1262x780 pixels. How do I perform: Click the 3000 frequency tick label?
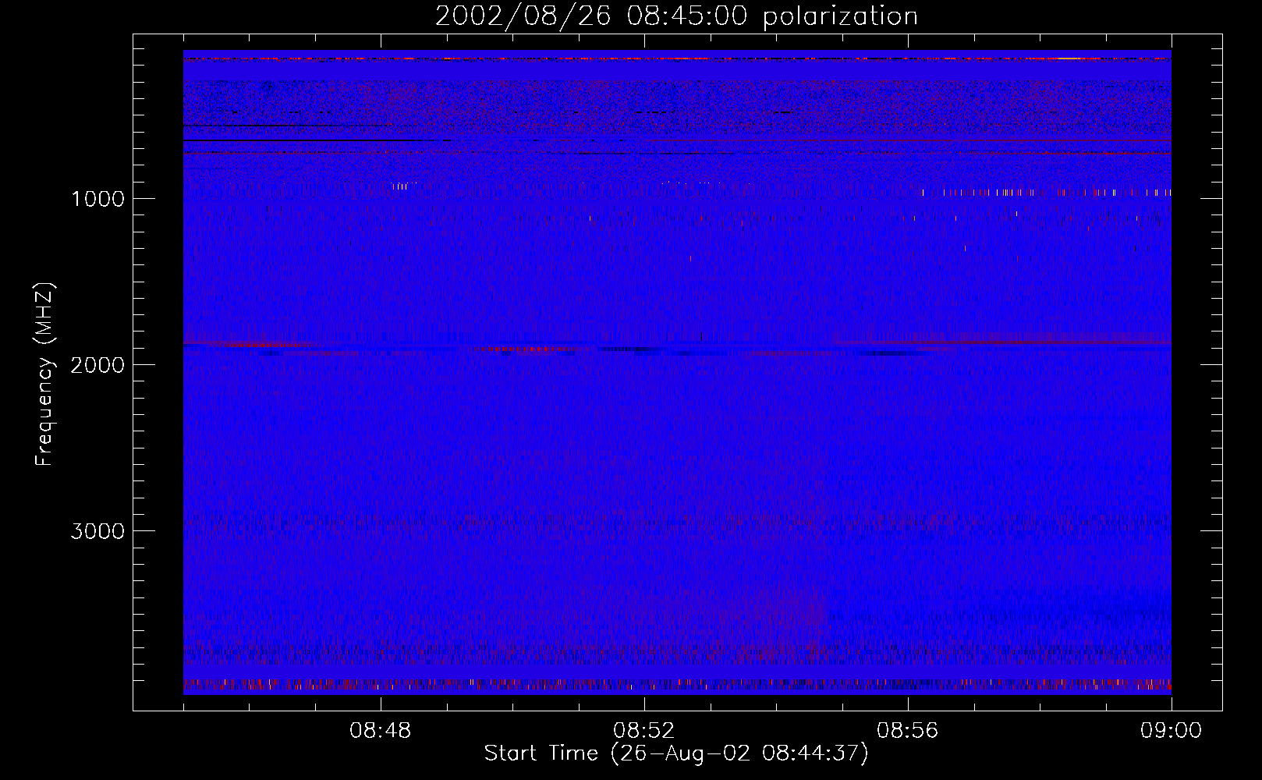click(97, 531)
